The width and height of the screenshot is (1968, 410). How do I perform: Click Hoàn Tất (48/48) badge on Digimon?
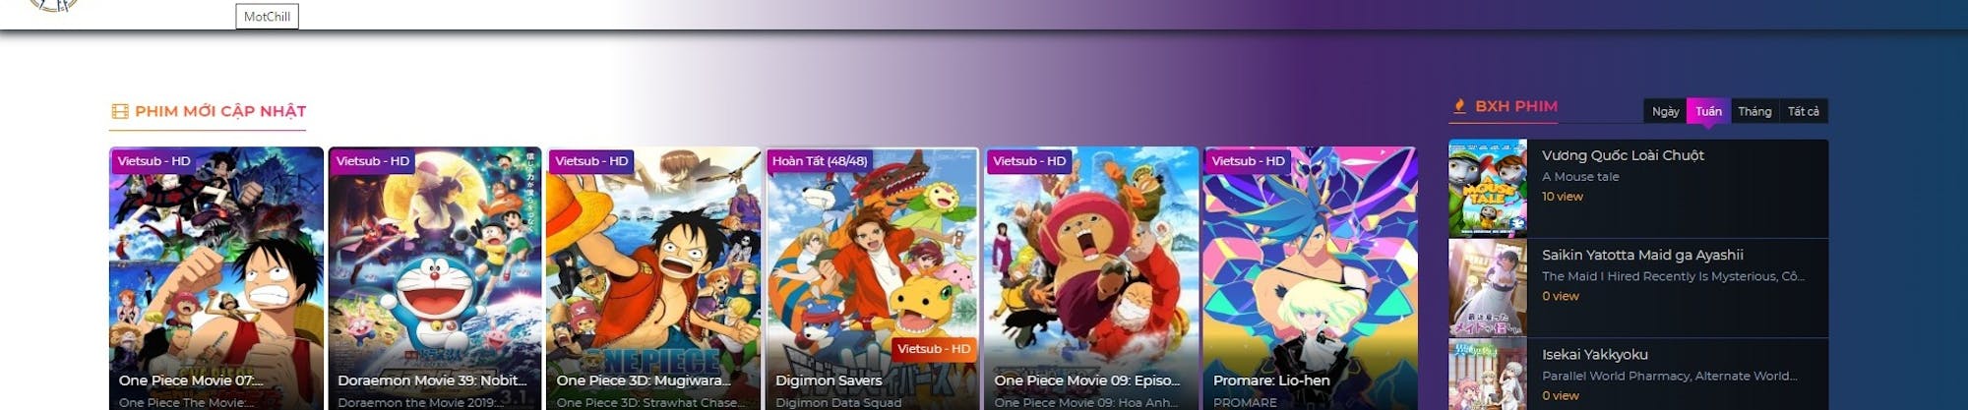coord(820,161)
